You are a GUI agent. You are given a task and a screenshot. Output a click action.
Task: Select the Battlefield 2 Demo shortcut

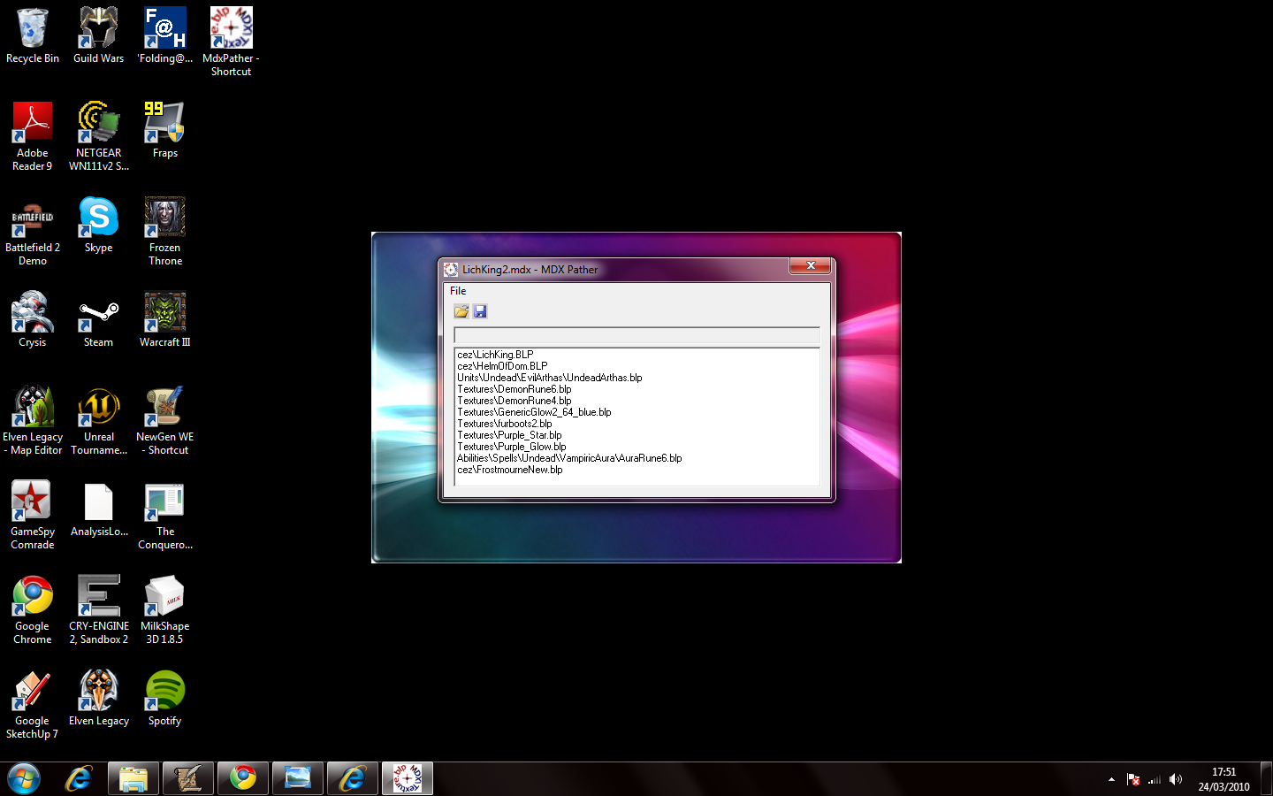click(33, 231)
